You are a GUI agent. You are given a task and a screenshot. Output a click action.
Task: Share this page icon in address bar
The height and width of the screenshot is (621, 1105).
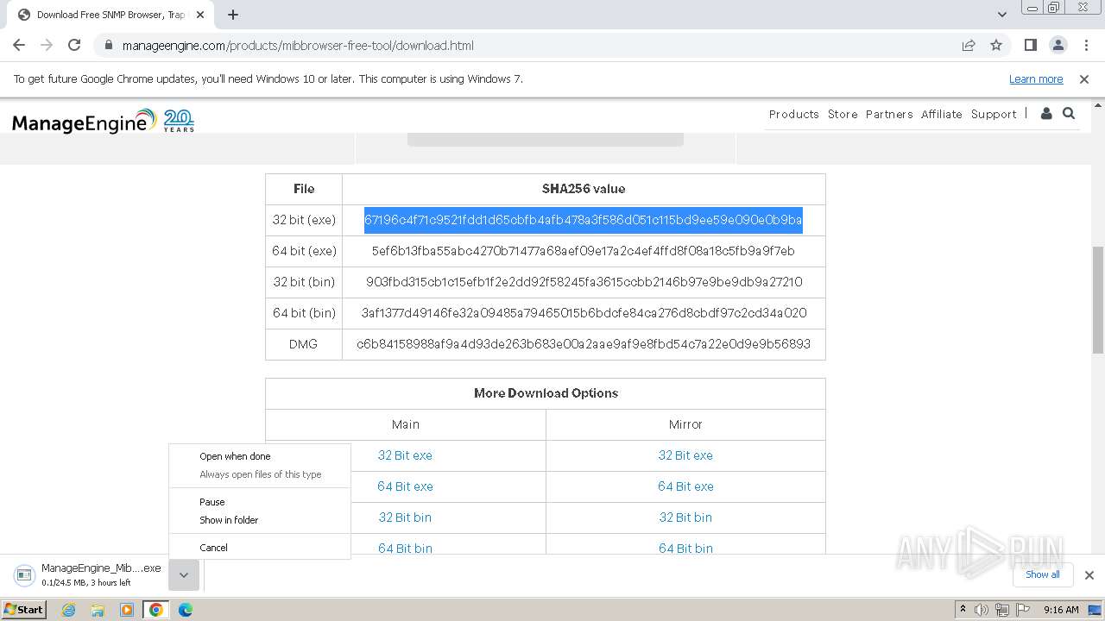(969, 45)
